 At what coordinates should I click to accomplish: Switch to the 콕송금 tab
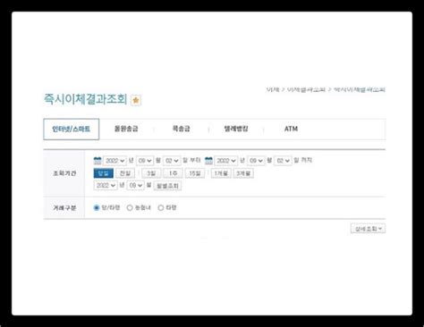pos(182,129)
